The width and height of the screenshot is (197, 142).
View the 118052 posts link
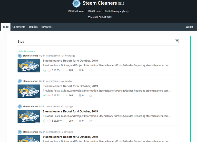click(x=94, y=11)
